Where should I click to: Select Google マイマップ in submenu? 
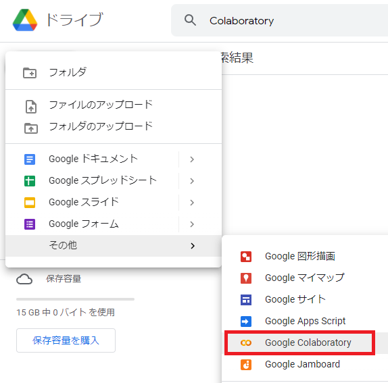point(305,278)
